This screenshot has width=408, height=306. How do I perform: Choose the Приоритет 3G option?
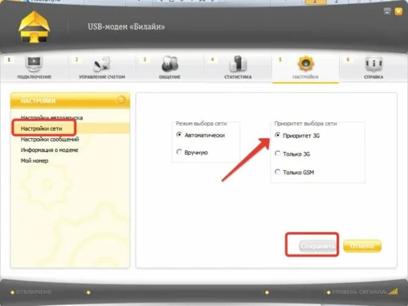pyautogui.click(x=278, y=135)
